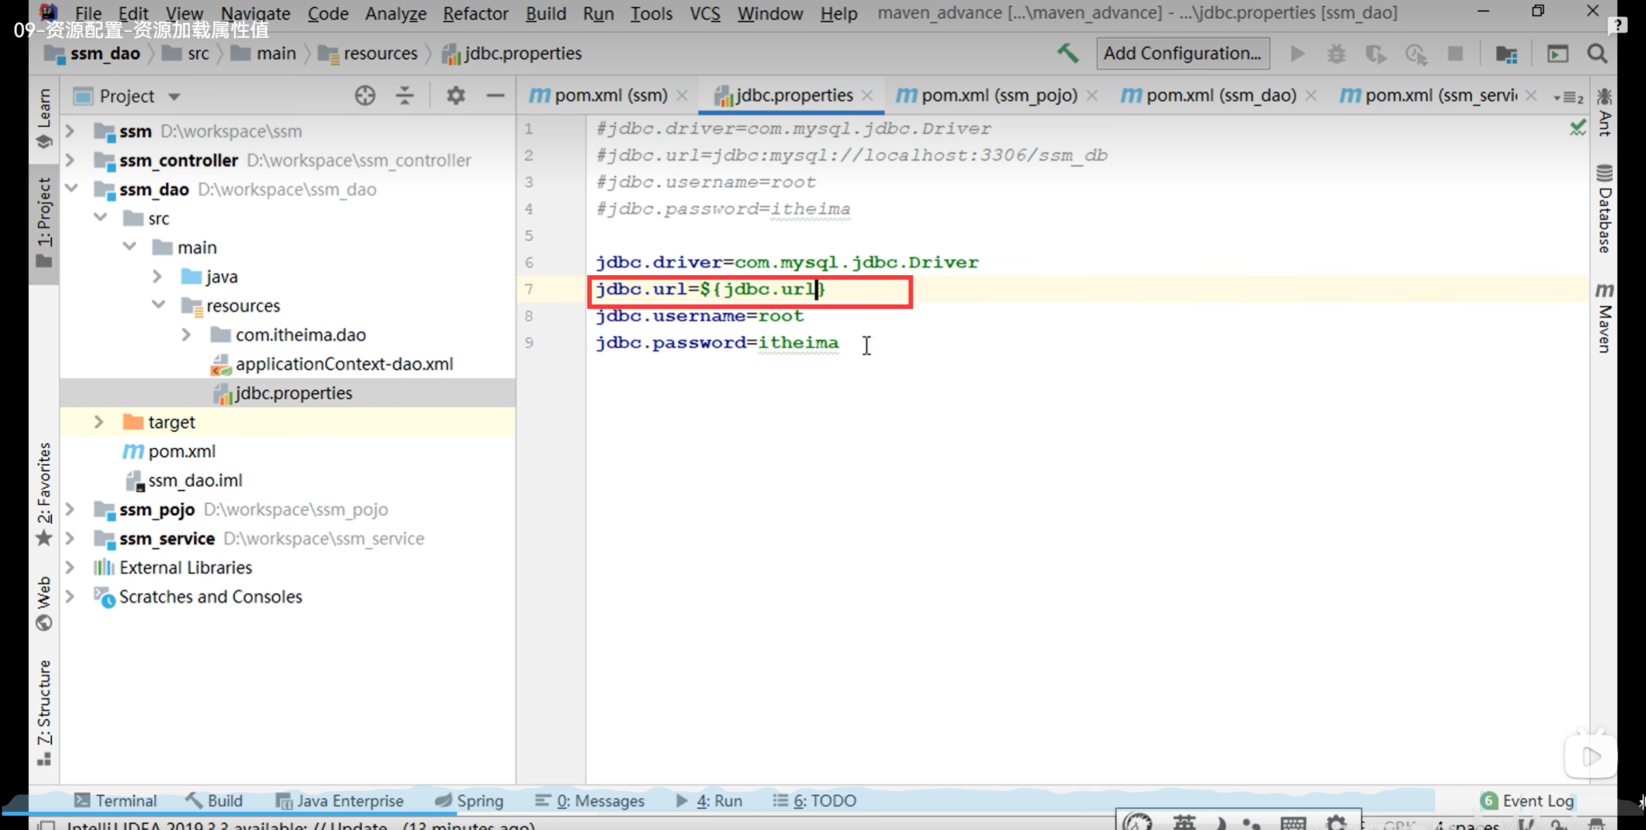Open the Project Structure icon in toolbar

[1506, 54]
